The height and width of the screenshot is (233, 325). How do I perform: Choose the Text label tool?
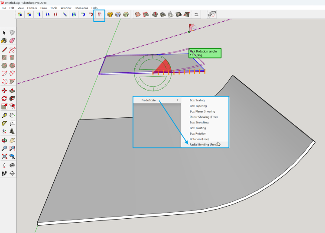[12, 123]
